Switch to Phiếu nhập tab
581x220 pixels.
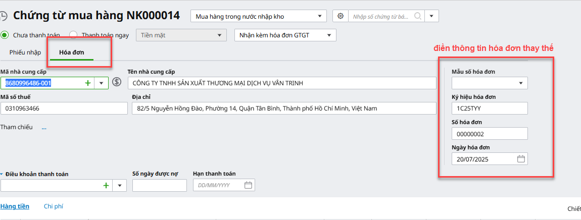(25, 52)
